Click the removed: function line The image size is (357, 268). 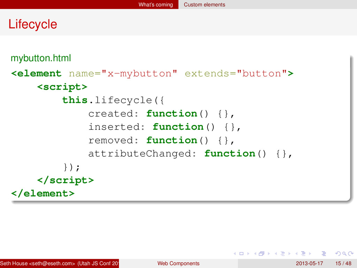point(161,140)
